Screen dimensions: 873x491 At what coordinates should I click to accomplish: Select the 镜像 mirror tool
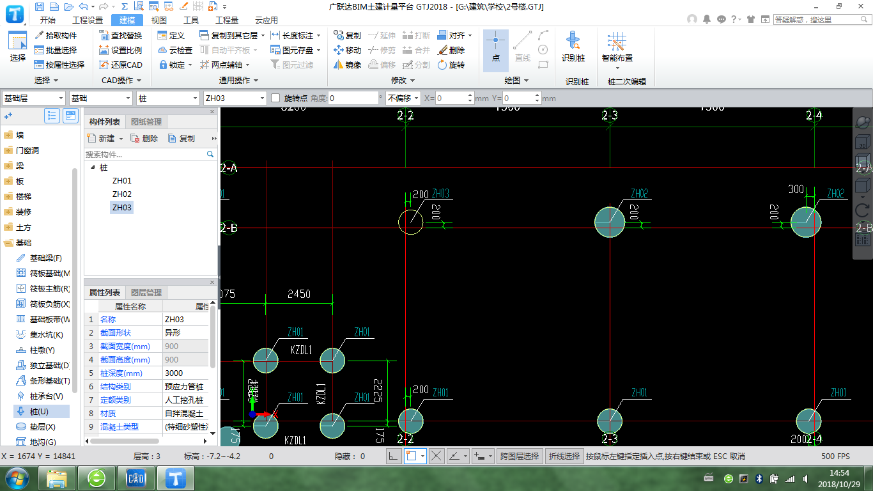(347, 65)
